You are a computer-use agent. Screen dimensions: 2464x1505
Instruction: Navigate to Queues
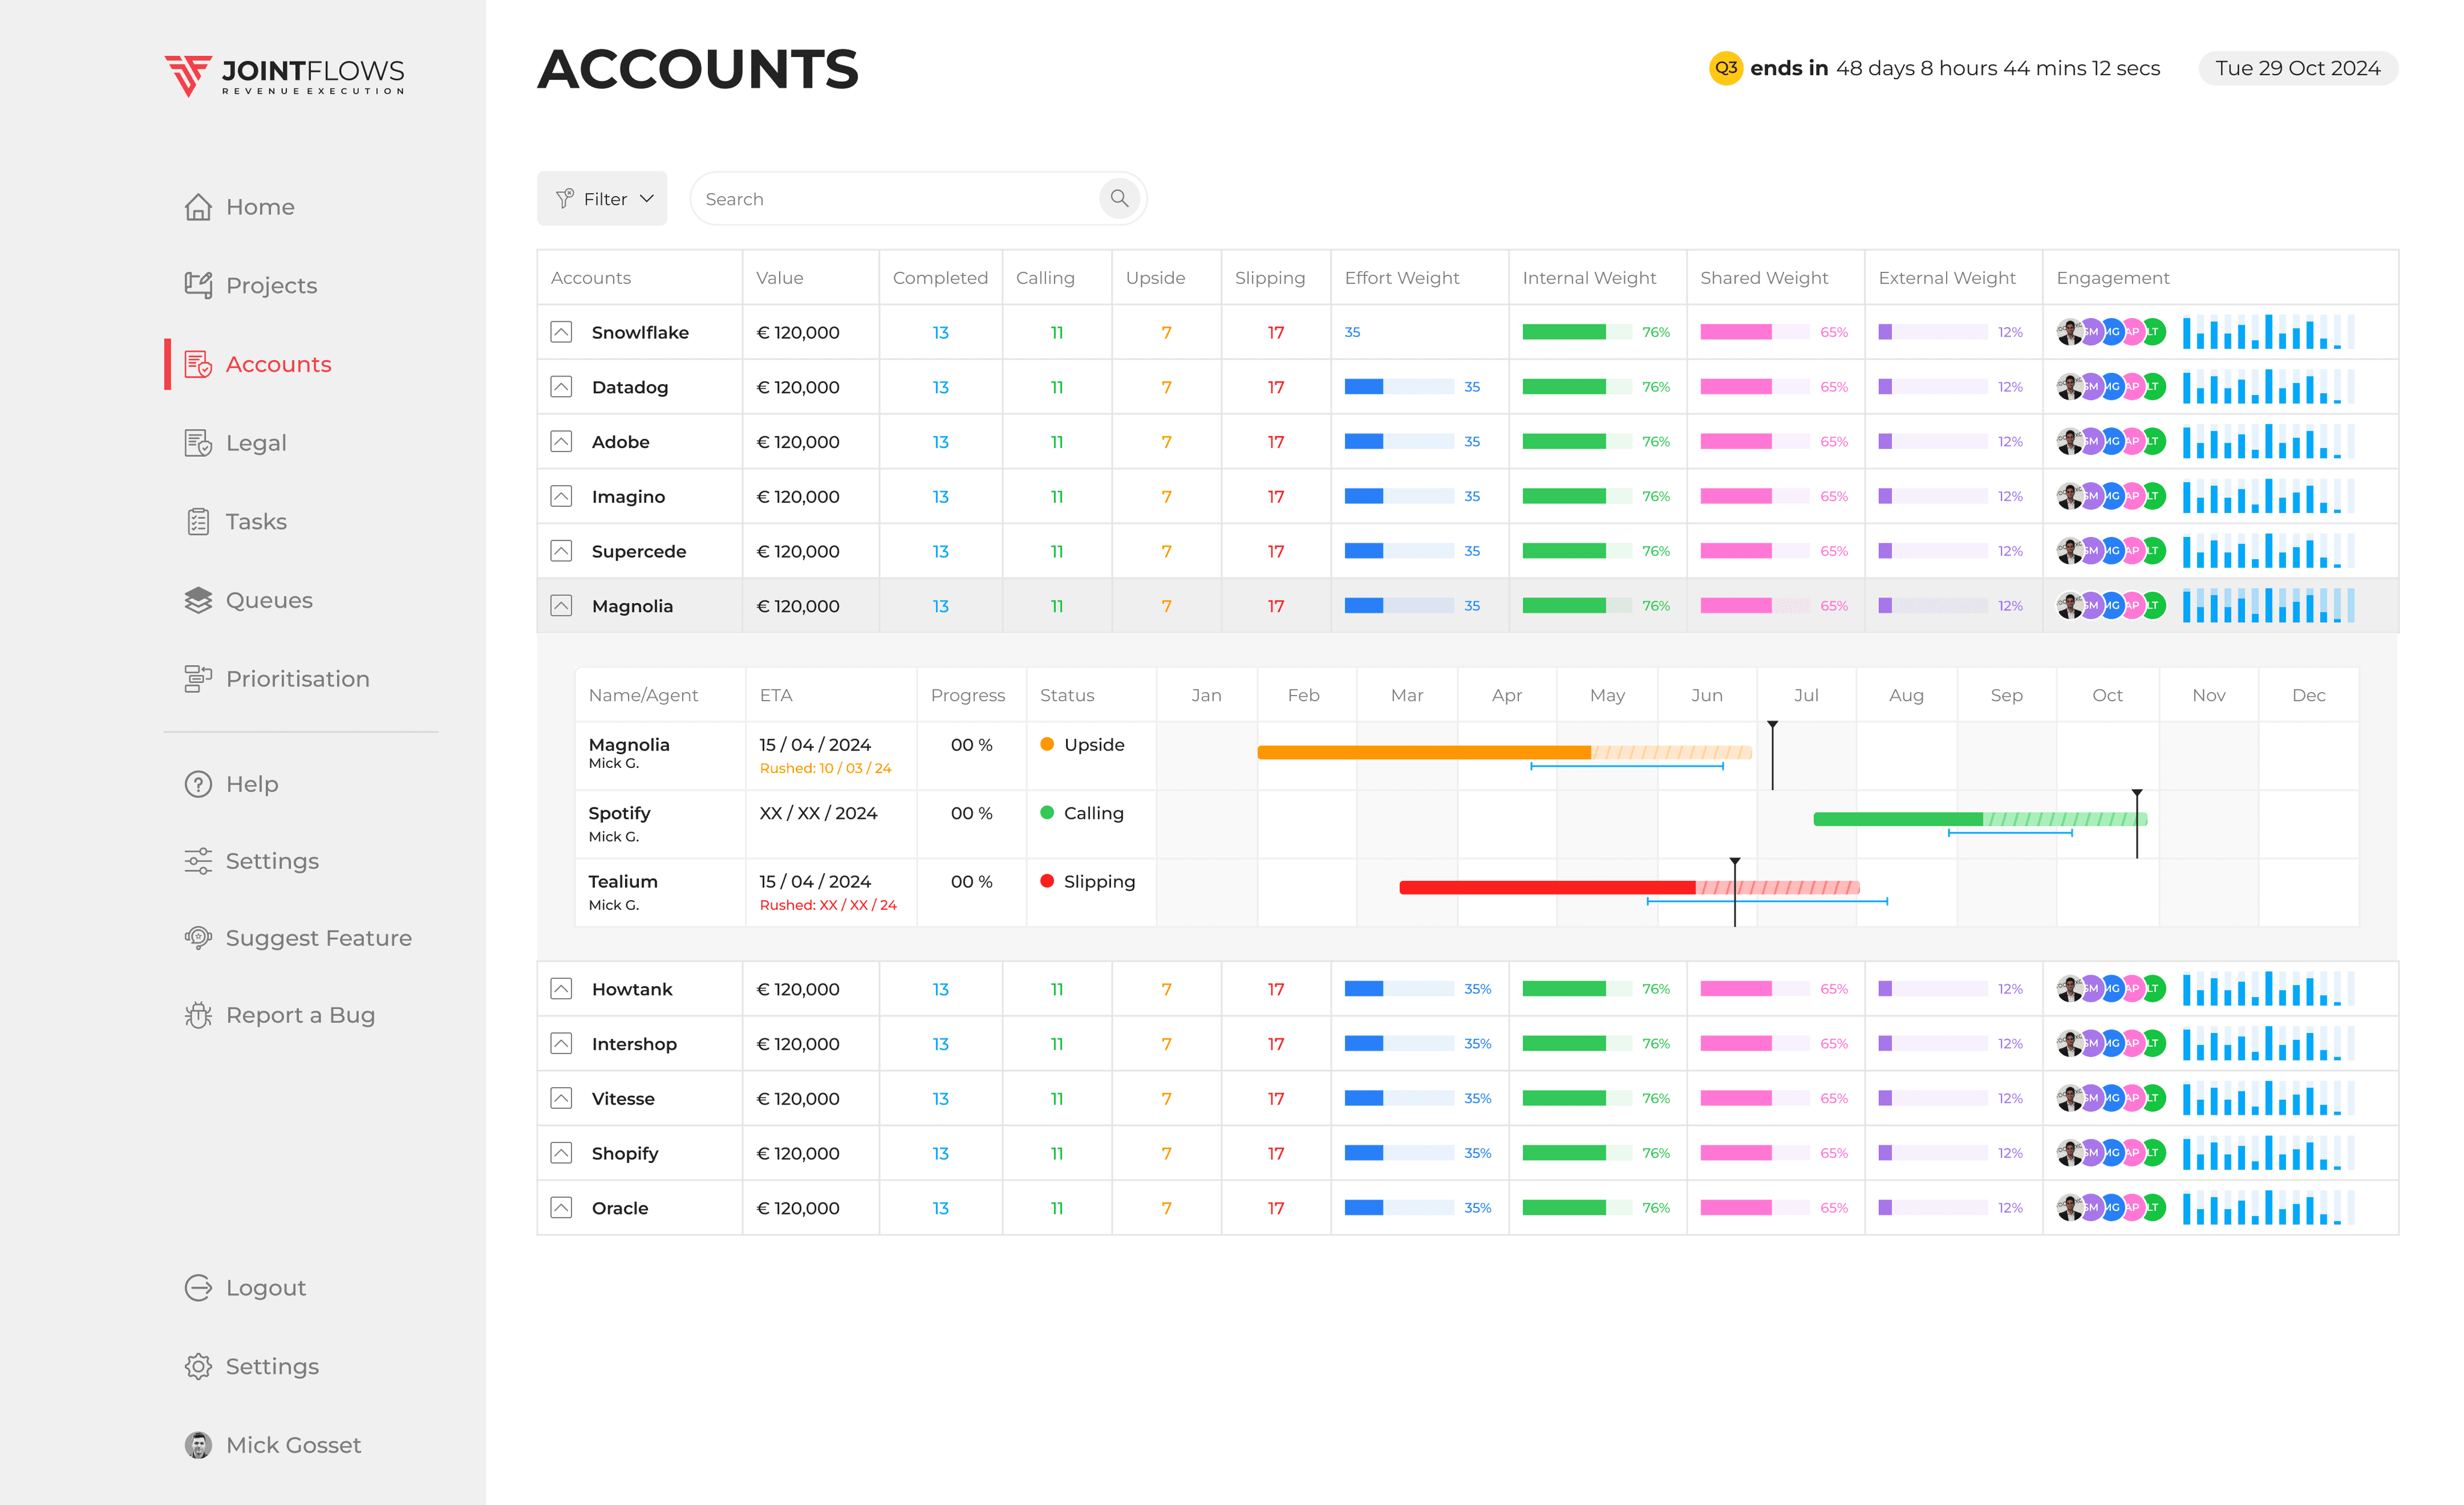[x=249, y=601]
